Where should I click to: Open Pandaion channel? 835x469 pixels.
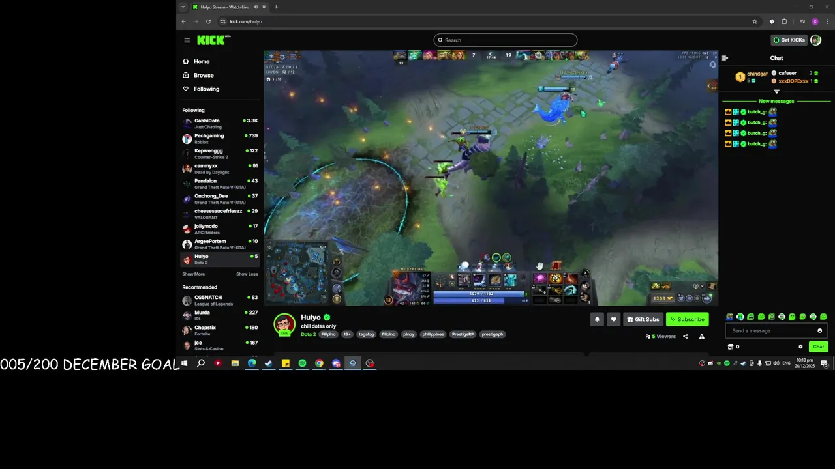point(220,184)
